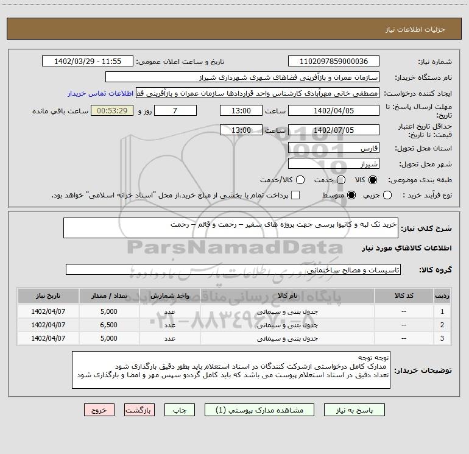Image resolution: width=469 pixels, height=454 pixels.
Task: Click the گروه کالا field
Action: tap(233, 269)
